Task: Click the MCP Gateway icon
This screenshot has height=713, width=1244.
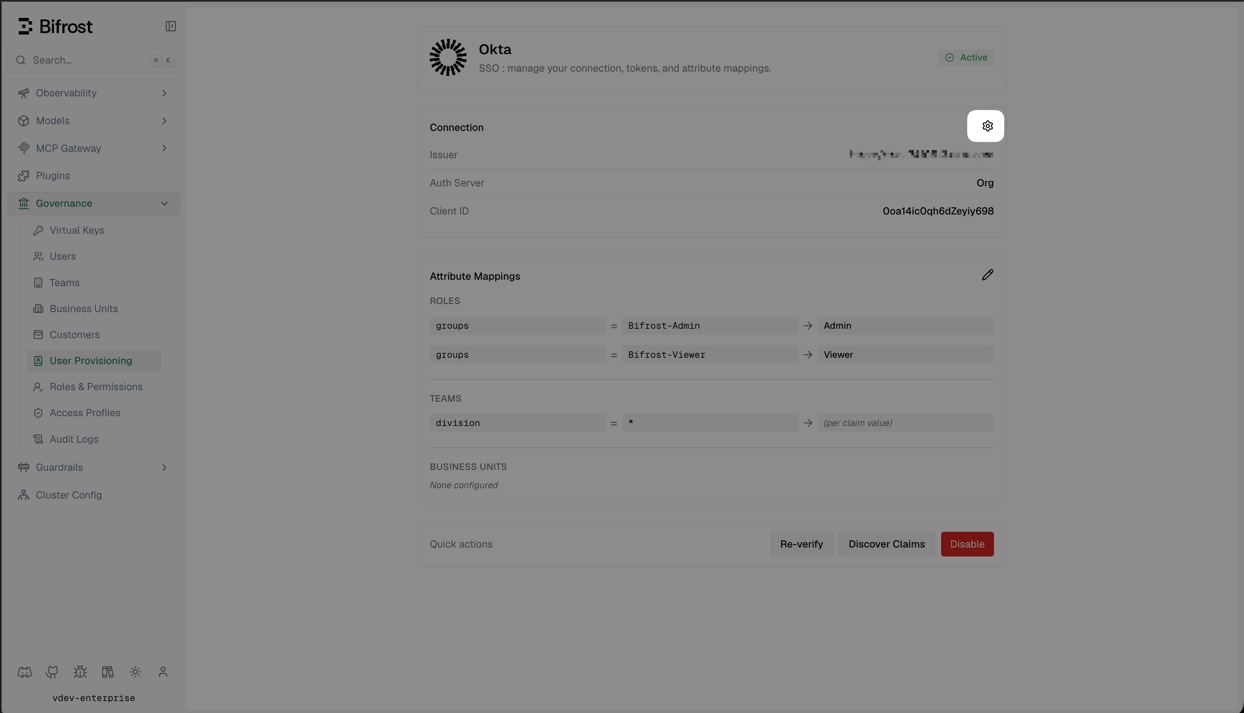Action: tap(23, 148)
